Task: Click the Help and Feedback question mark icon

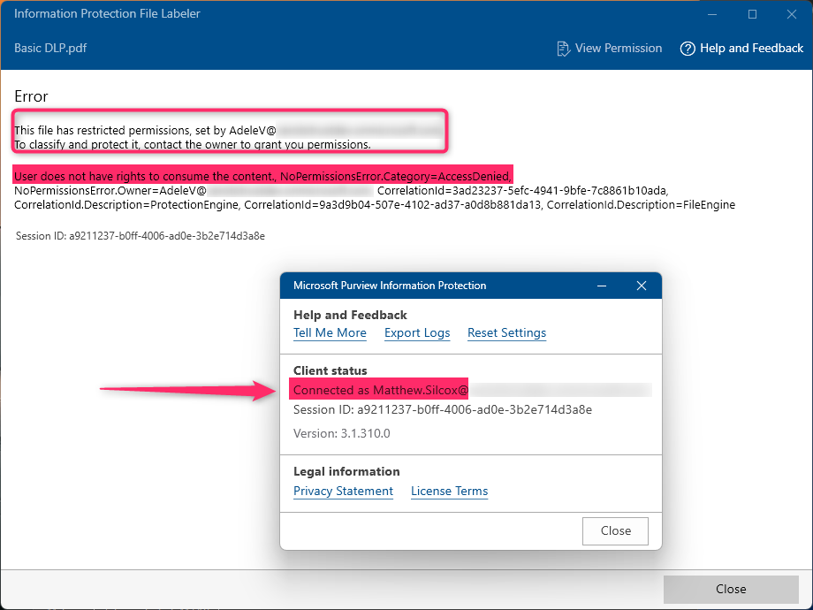Action: tap(688, 49)
